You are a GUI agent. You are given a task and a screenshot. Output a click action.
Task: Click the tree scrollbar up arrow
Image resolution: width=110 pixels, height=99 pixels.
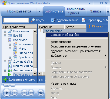(35, 31)
